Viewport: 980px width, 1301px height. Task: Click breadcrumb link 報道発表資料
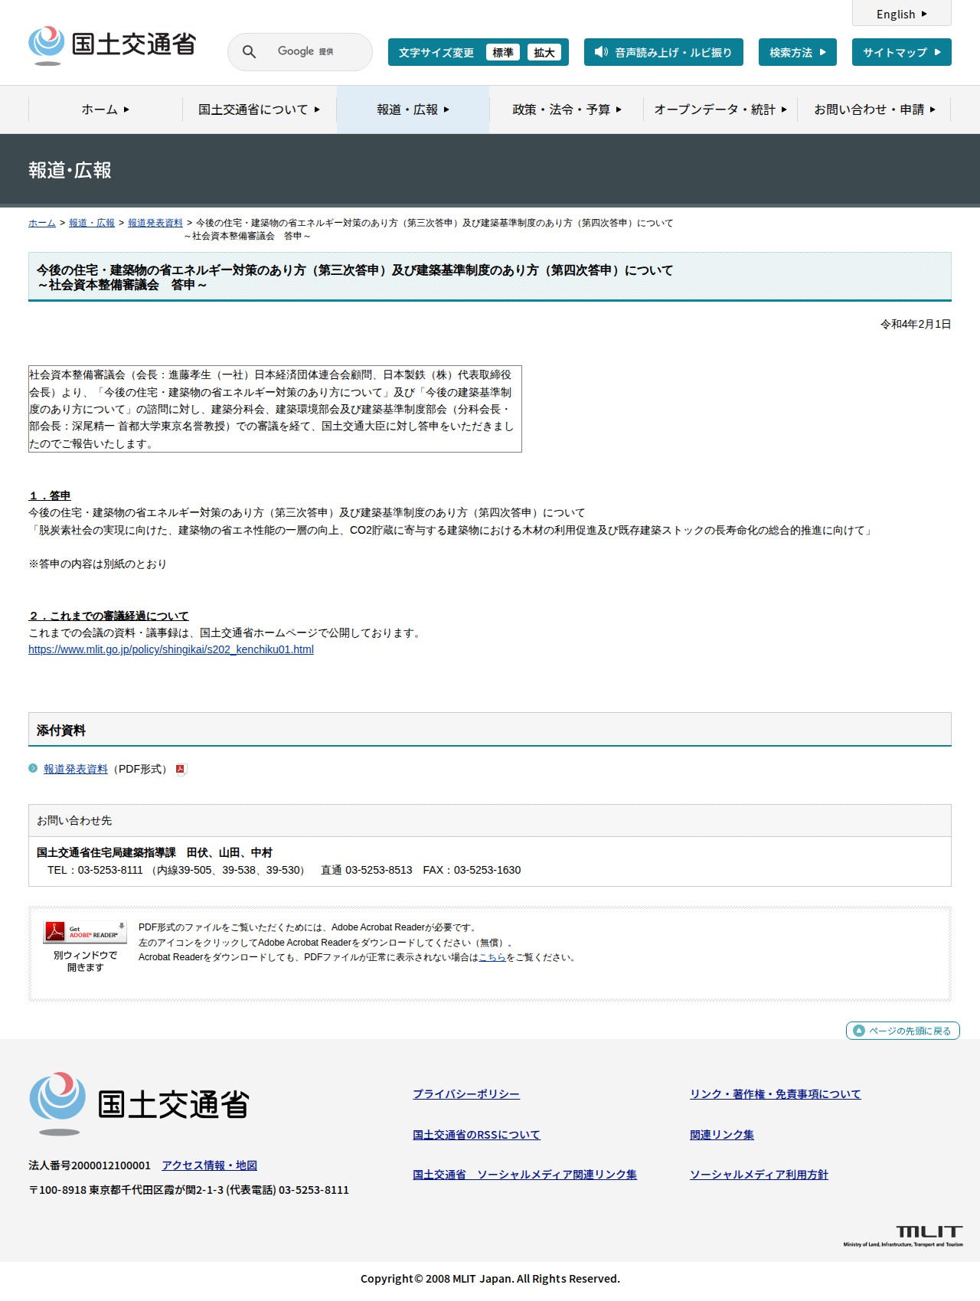tap(155, 223)
